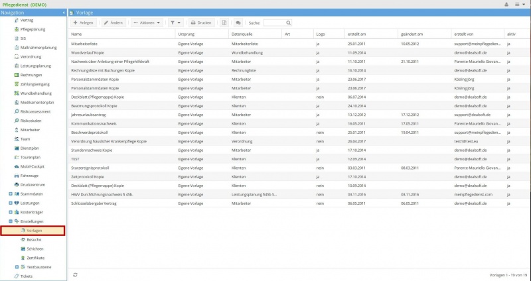Select the Beschwerdeprotokoll row
Screen dimensions: 531x281
click(299, 133)
